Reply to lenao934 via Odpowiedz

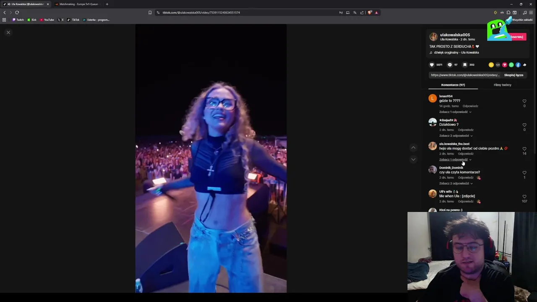click(x=470, y=106)
